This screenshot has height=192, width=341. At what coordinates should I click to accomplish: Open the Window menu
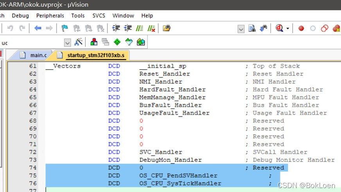(123, 16)
